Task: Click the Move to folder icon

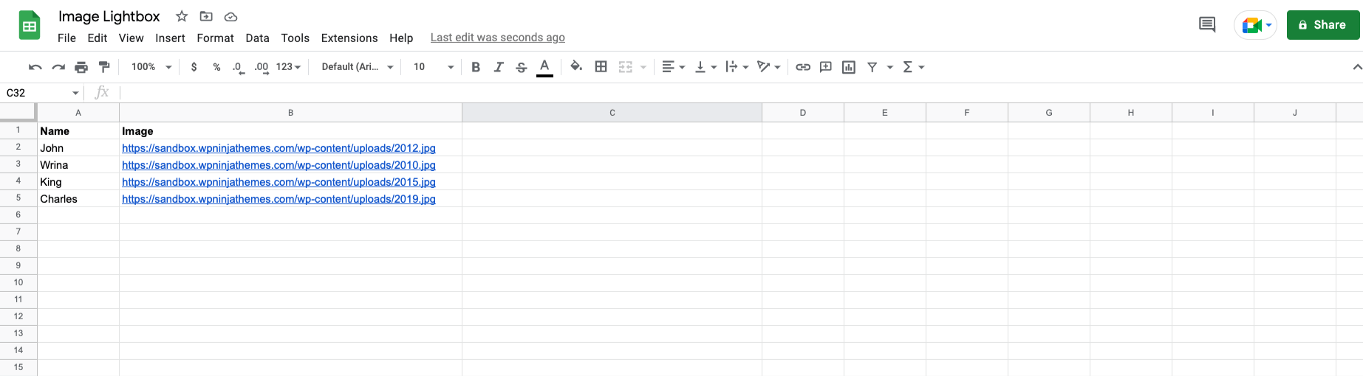Action: 206,16
